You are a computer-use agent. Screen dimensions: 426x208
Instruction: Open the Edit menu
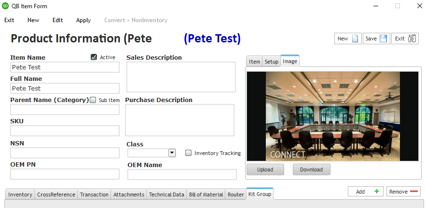point(57,20)
